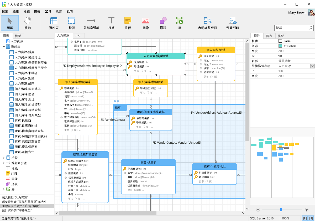Choose the 註釋 note tool
This screenshot has height=221, width=315.
(128, 23)
